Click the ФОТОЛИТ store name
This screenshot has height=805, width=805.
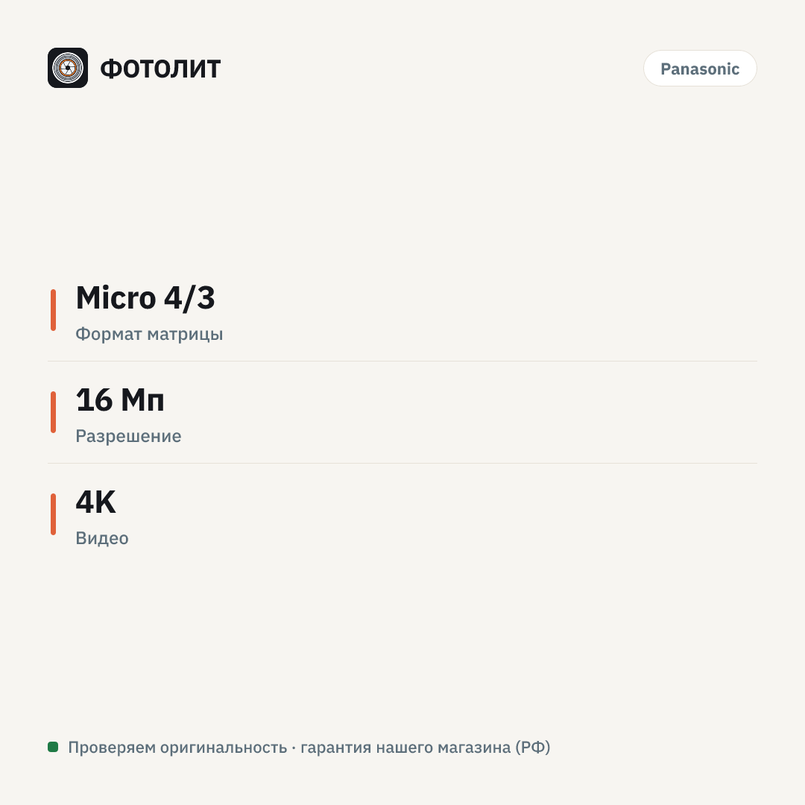tap(160, 69)
